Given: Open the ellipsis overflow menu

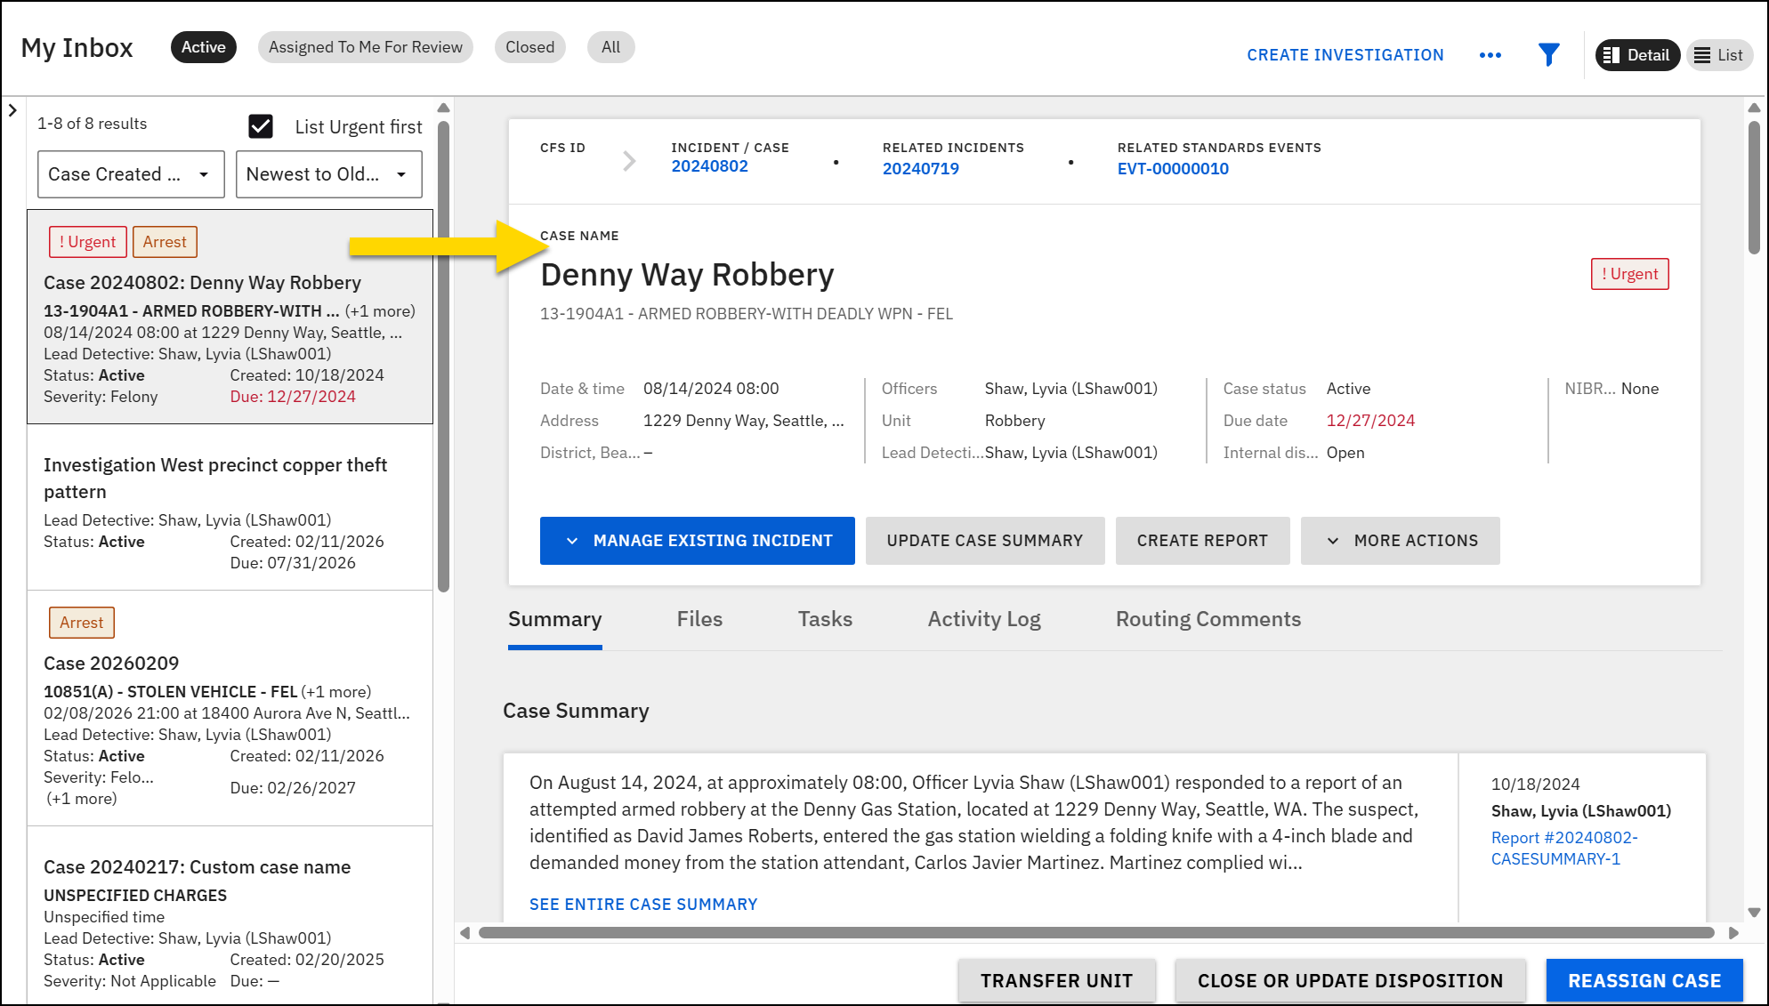Looking at the screenshot, I should pos(1490,55).
